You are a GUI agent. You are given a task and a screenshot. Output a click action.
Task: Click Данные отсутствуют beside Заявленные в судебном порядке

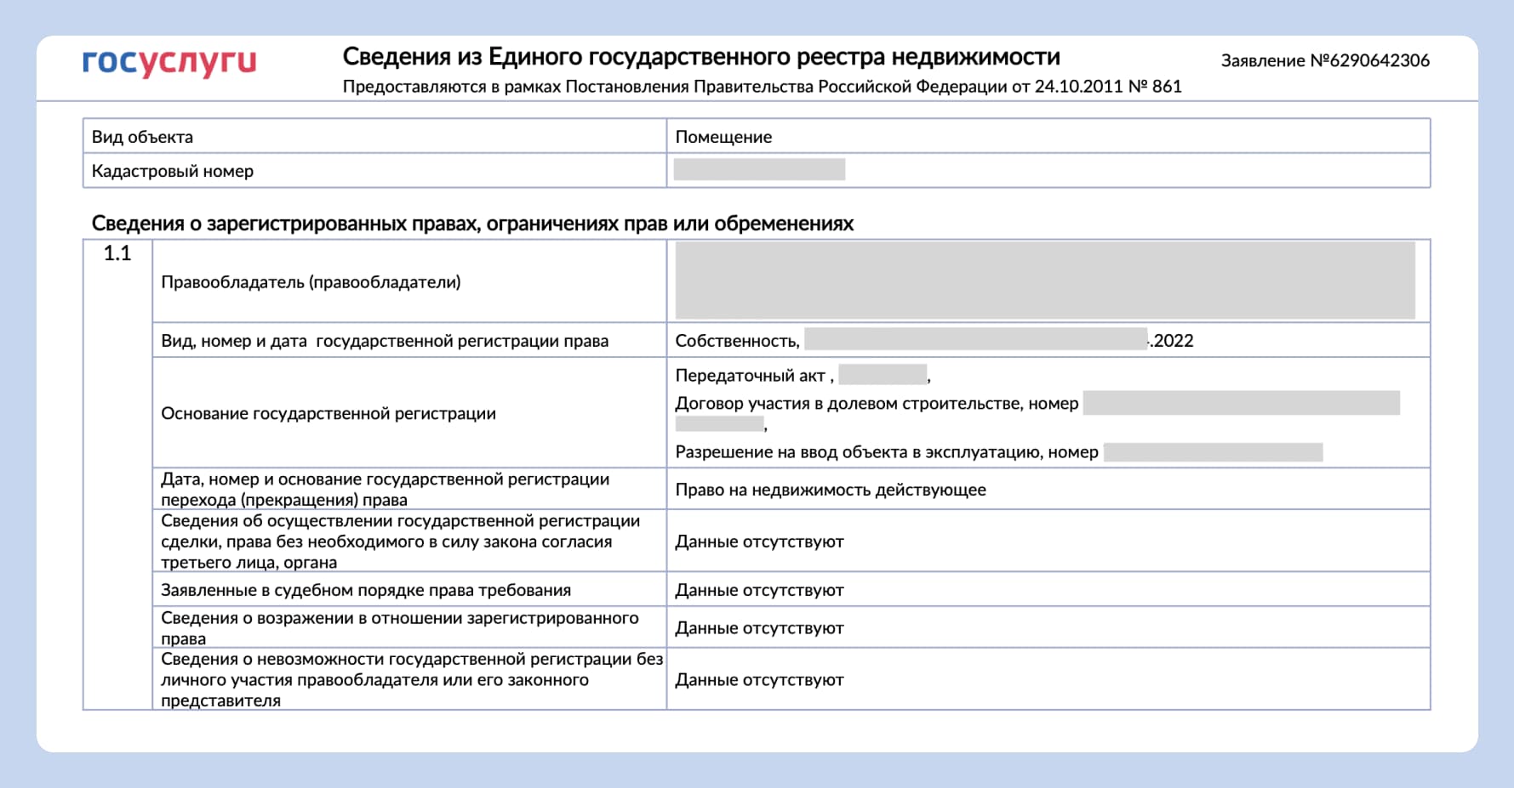759,589
